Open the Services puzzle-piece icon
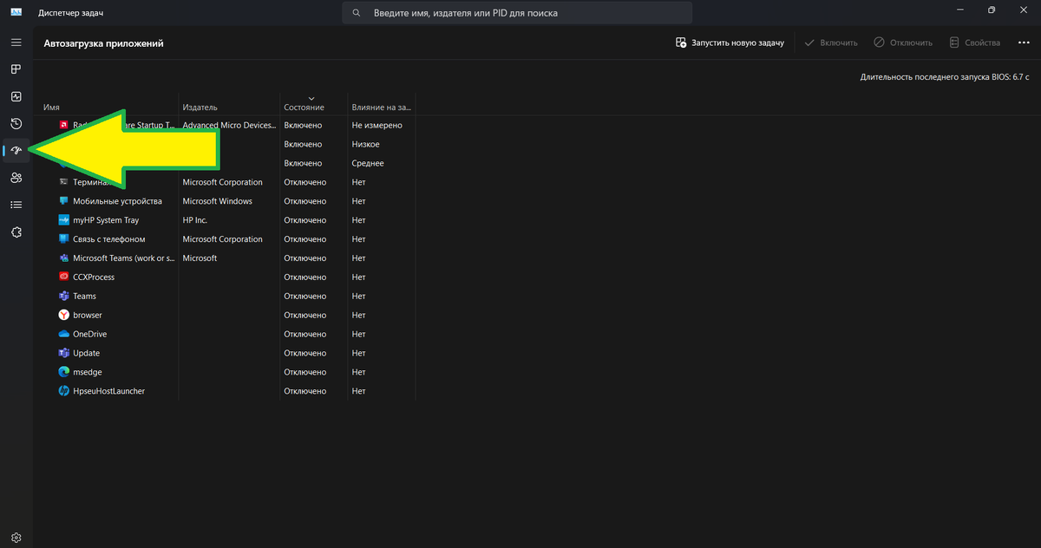The height and width of the screenshot is (548, 1041). pyautogui.click(x=16, y=232)
